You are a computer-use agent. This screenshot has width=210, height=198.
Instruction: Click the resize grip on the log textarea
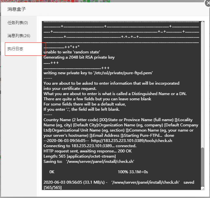pyautogui.click(x=203, y=189)
